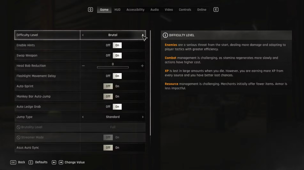Adjust the Head Bob Reduction slider bar
This screenshot has height=170, width=304.
click(113, 67)
